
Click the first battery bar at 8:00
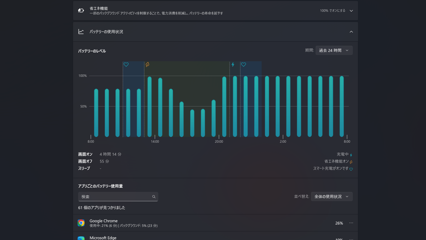(96, 113)
